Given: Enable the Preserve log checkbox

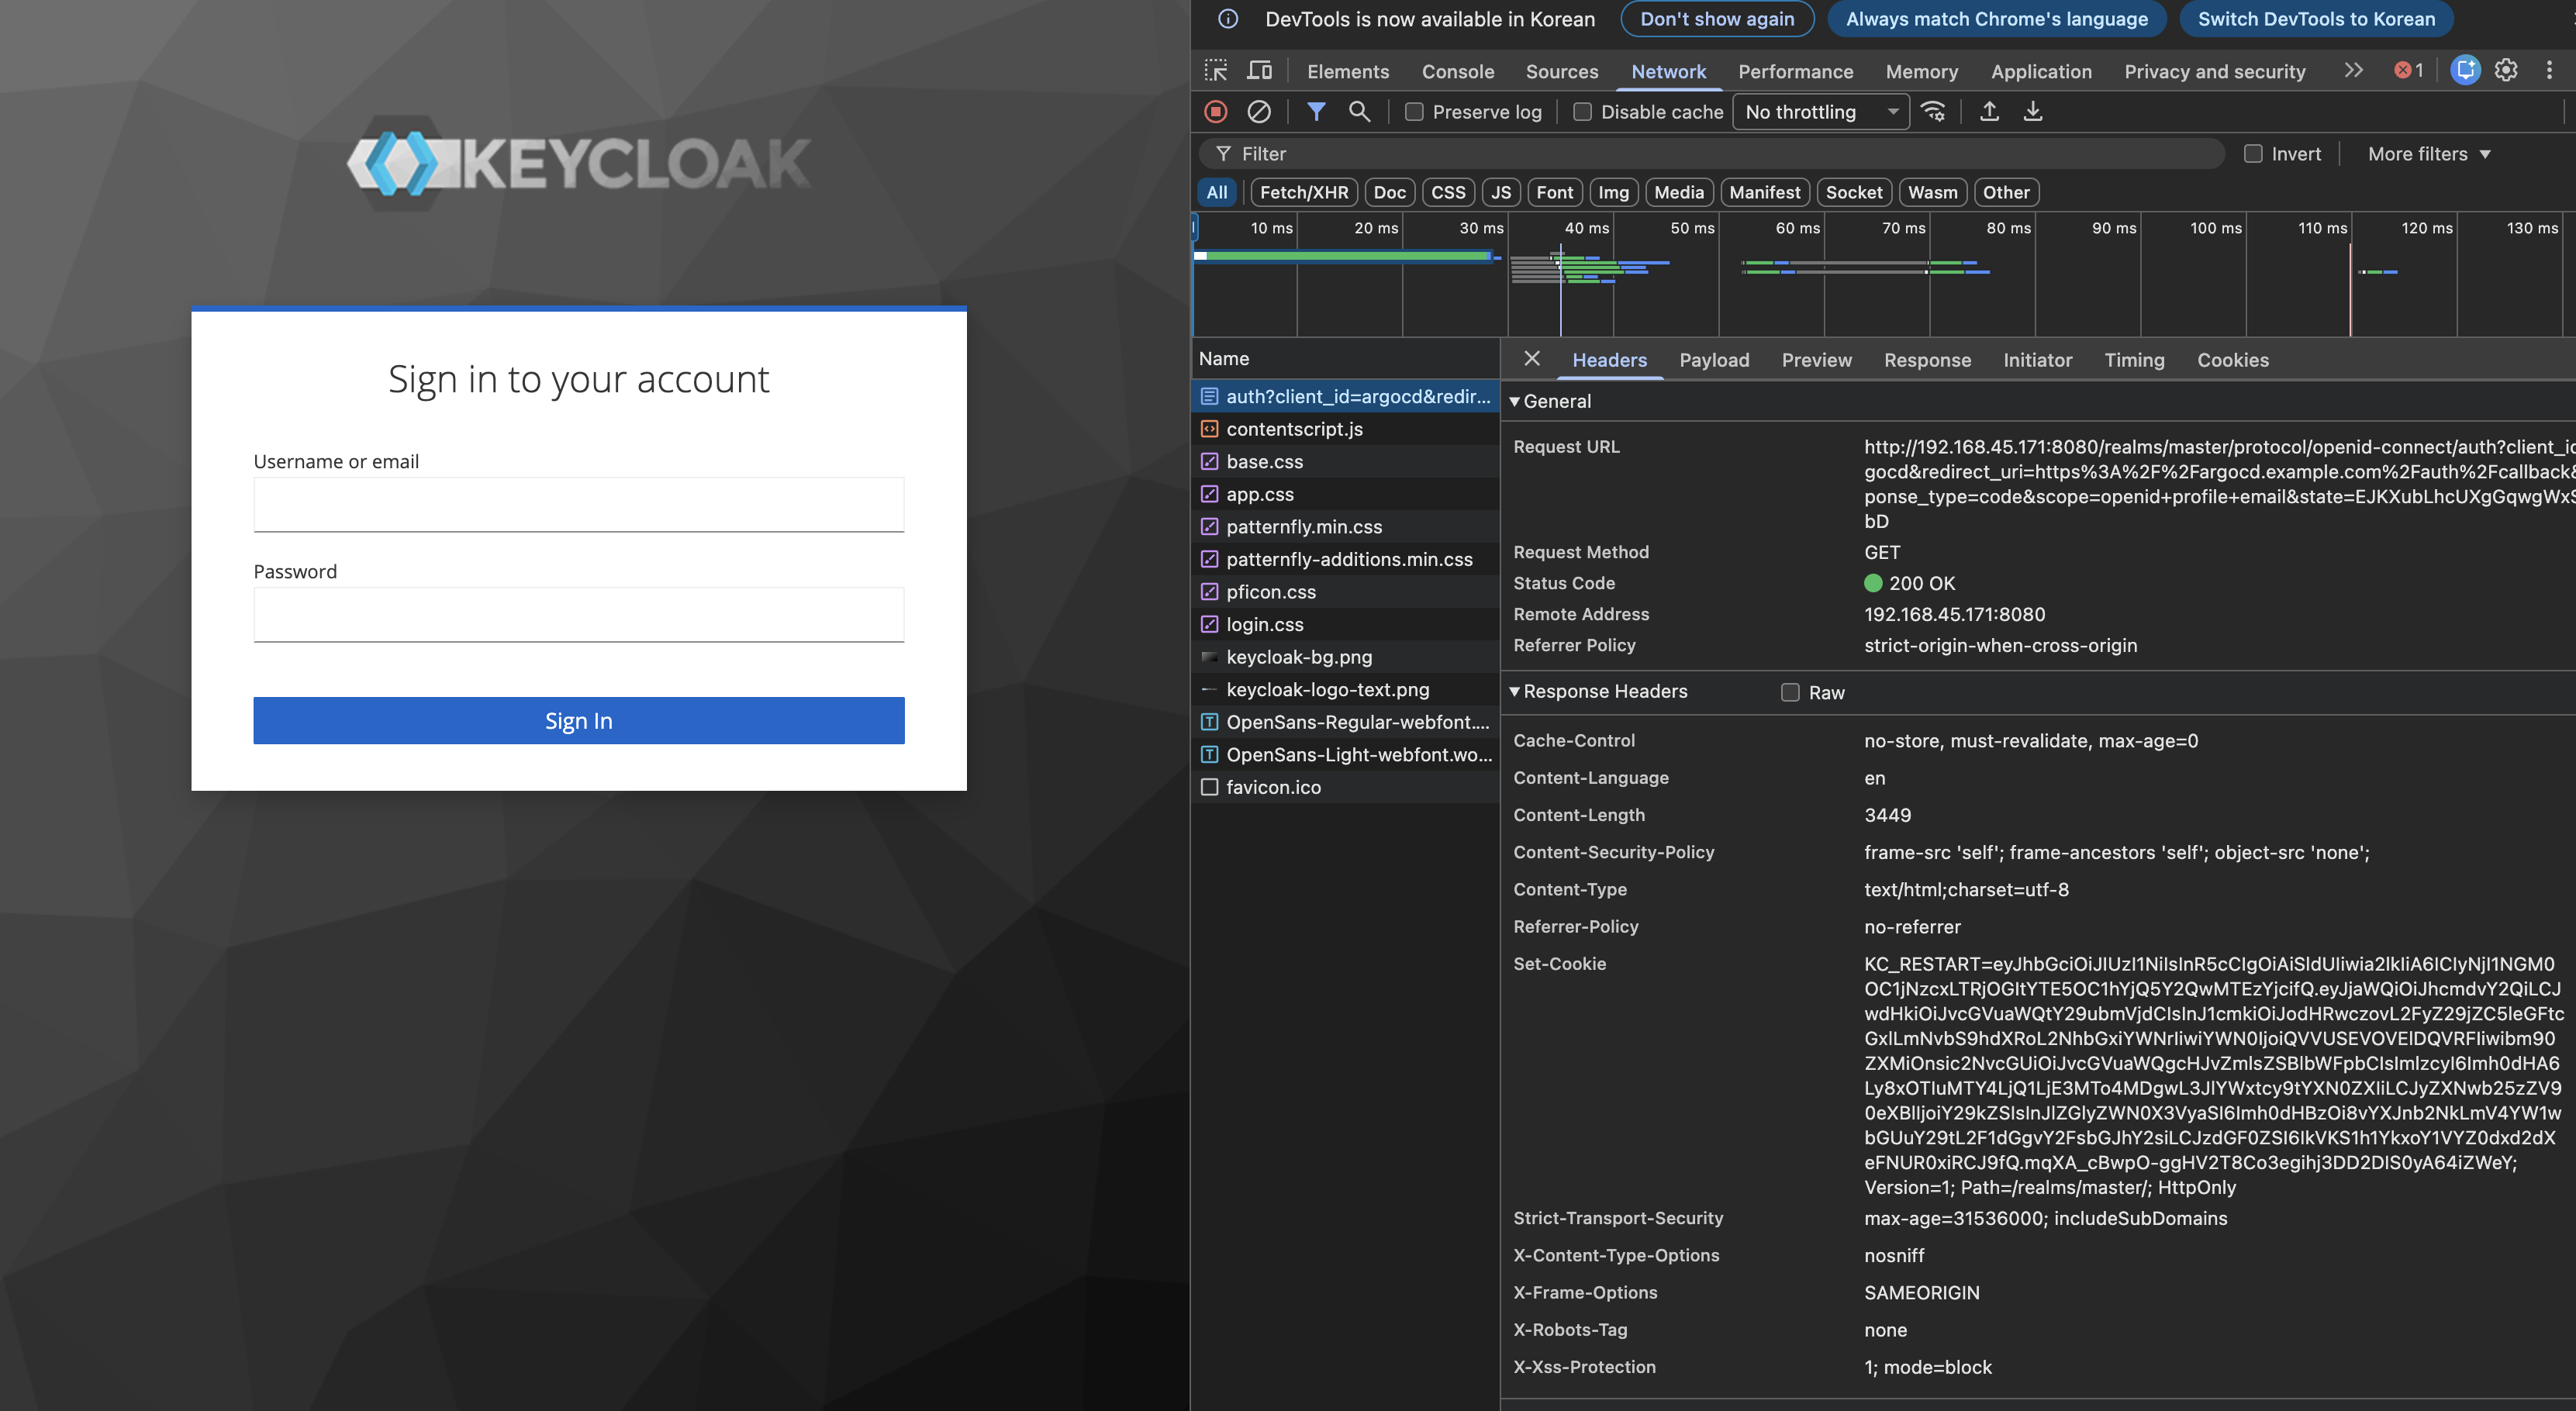Looking at the screenshot, I should click(1414, 112).
